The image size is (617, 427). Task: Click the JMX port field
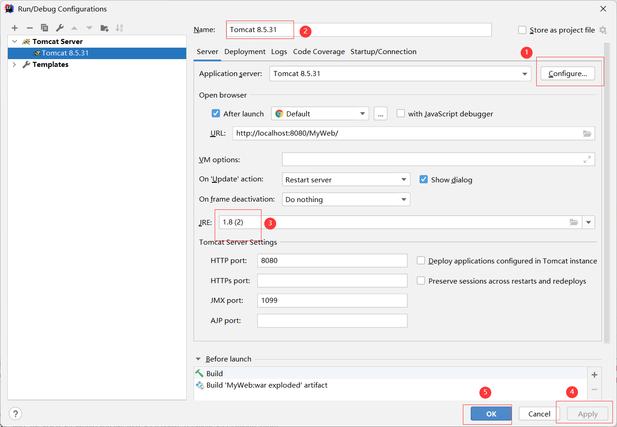coord(332,301)
